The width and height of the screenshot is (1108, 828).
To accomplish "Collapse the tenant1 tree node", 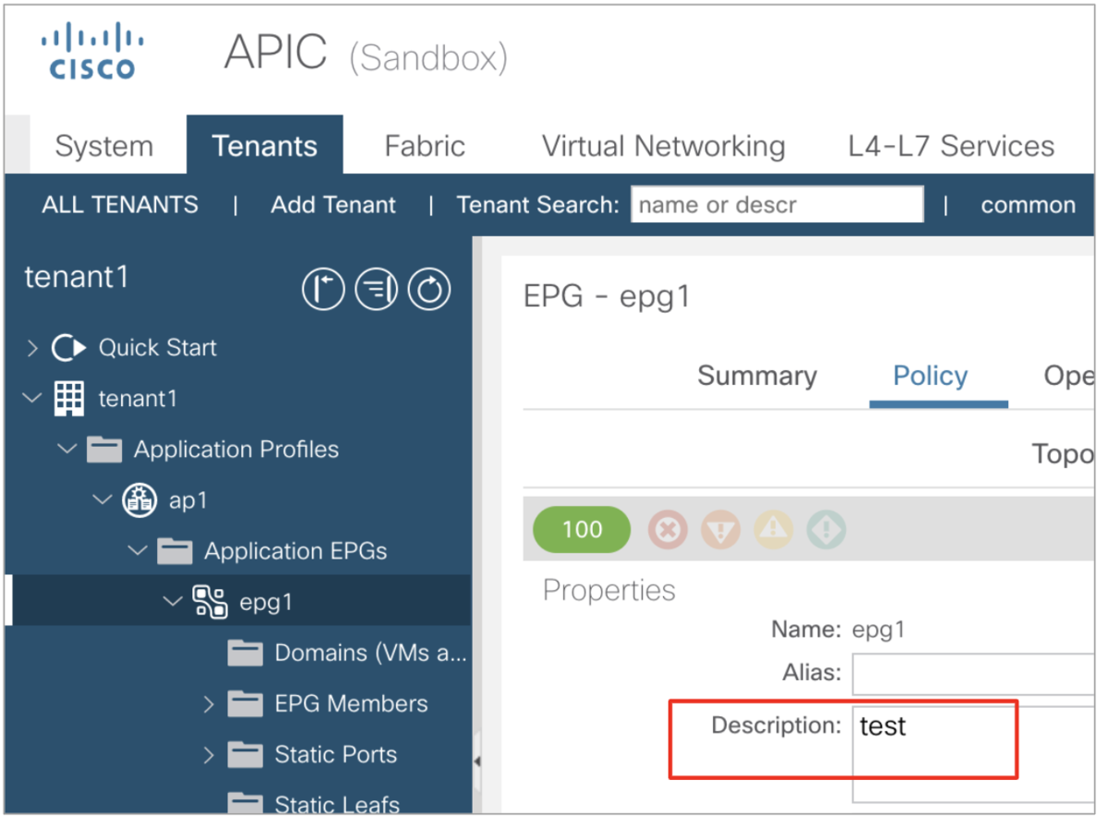I will [32, 399].
